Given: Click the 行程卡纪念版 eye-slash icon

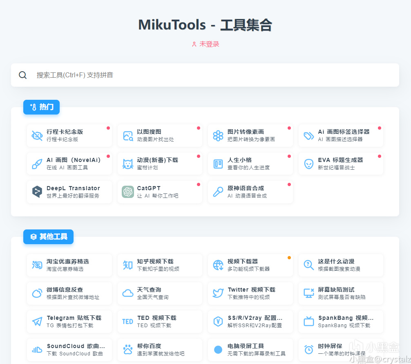Looking at the screenshot, I should coord(37,136).
